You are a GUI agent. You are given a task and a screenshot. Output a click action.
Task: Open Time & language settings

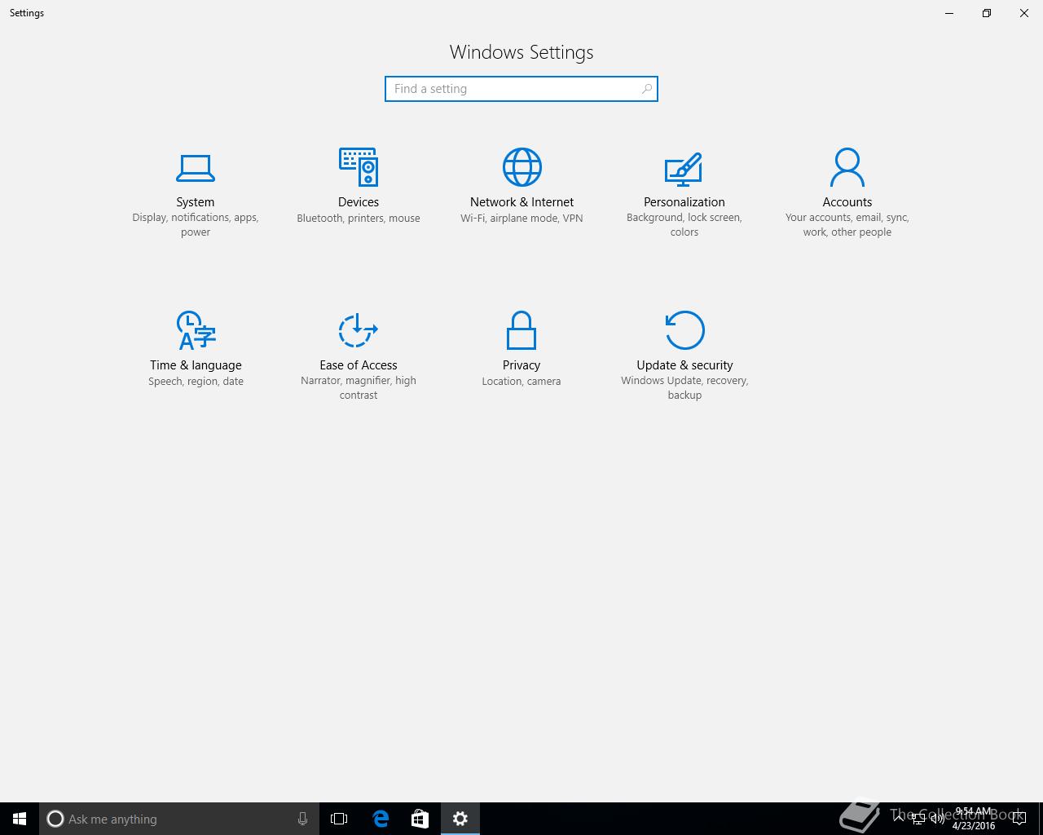[196, 350]
